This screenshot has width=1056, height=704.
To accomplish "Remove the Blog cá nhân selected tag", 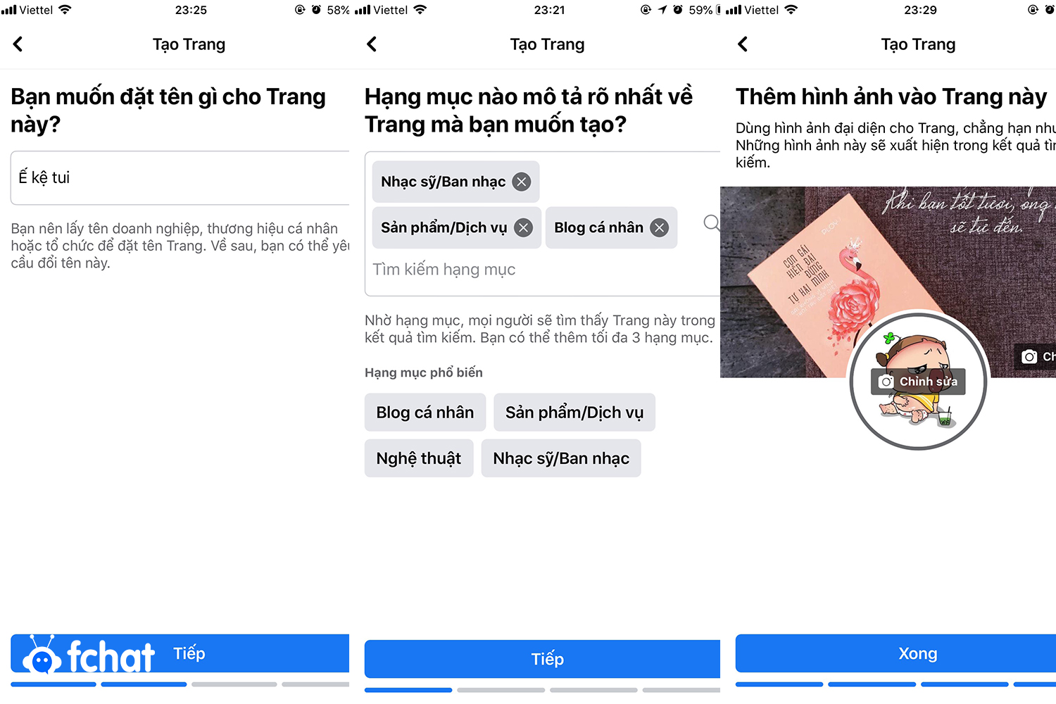I will pos(659,227).
